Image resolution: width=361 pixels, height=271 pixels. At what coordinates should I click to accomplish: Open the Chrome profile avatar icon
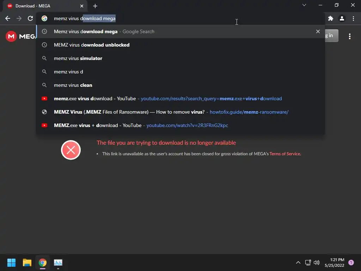(x=342, y=18)
